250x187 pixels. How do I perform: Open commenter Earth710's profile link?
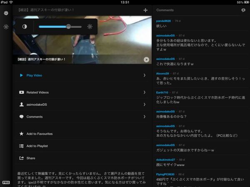pos(162,92)
